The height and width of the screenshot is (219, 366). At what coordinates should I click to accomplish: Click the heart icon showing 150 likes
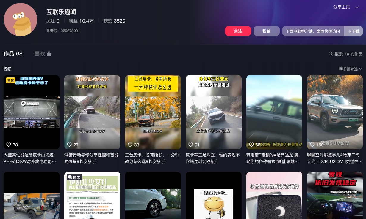pyautogui.click(x=312, y=145)
